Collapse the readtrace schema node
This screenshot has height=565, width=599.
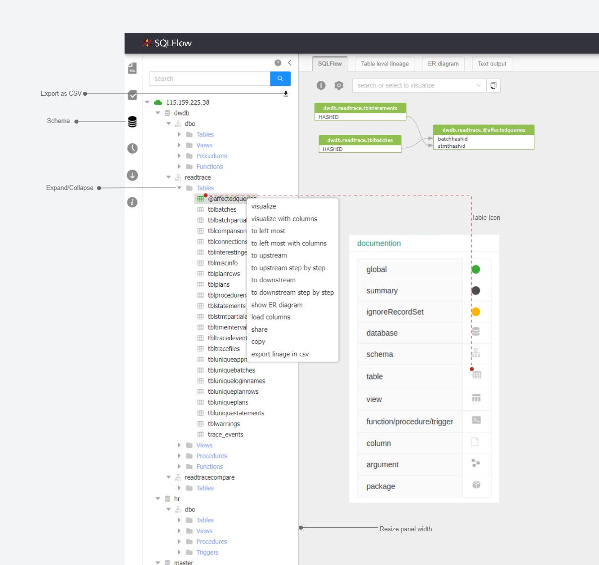pyautogui.click(x=169, y=177)
